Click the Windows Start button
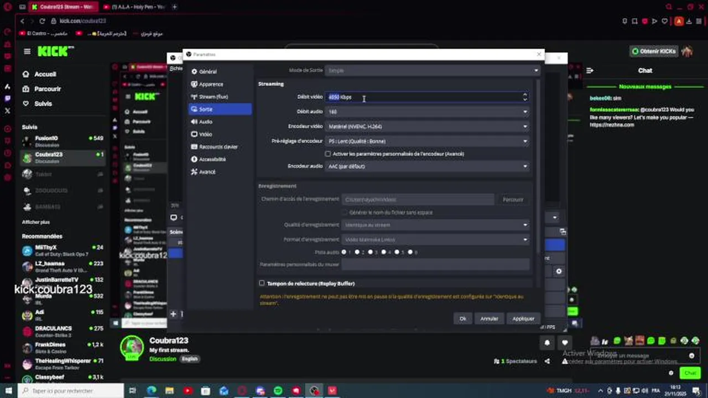The width and height of the screenshot is (708, 398). [x=8, y=391]
